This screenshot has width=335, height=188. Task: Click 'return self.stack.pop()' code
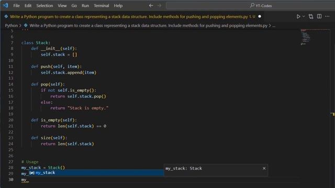[x=78, y=96]
